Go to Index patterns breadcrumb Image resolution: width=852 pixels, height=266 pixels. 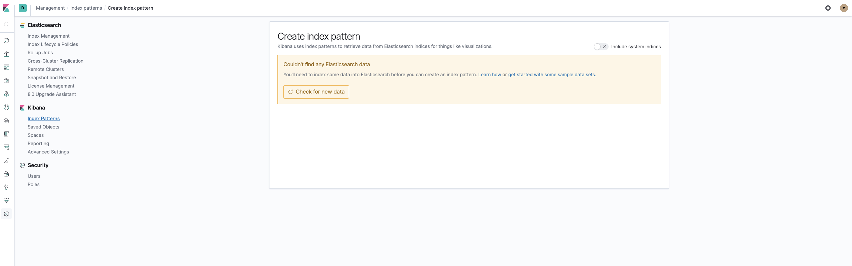pos(86,8)
